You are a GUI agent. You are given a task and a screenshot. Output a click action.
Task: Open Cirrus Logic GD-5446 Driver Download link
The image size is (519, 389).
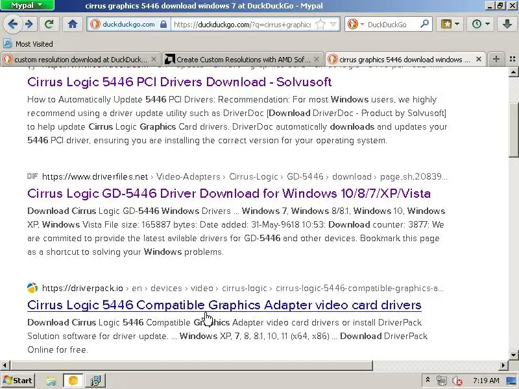tap(229, 193)
